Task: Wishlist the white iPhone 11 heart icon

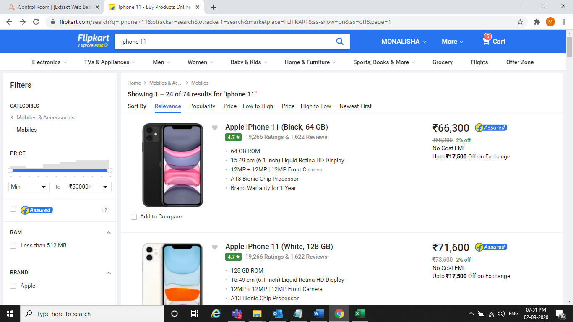Action: coord(215,247)
